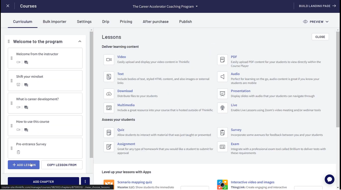Switch to the Pricing tab
This screenshot has height=190, width=341.
click(126, 22)
